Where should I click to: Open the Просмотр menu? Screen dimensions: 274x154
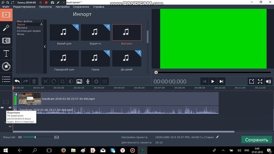coord(45,7)
